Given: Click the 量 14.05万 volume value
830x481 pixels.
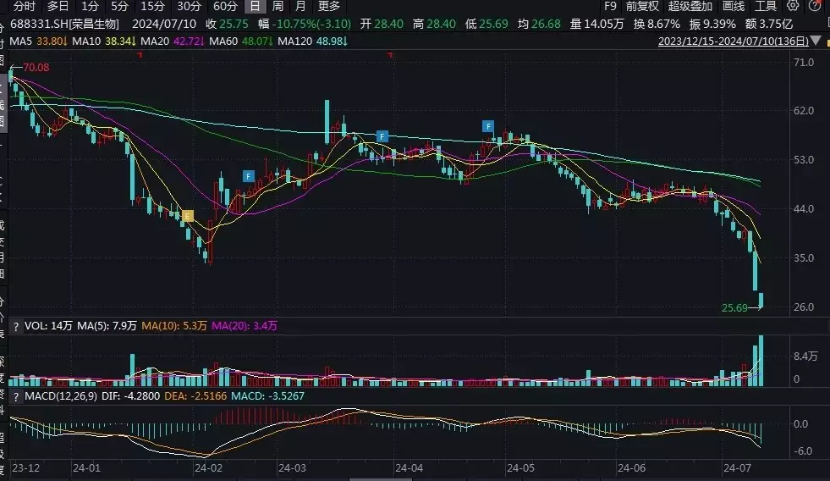Looking at the screenshot, I should pos(596,24).
